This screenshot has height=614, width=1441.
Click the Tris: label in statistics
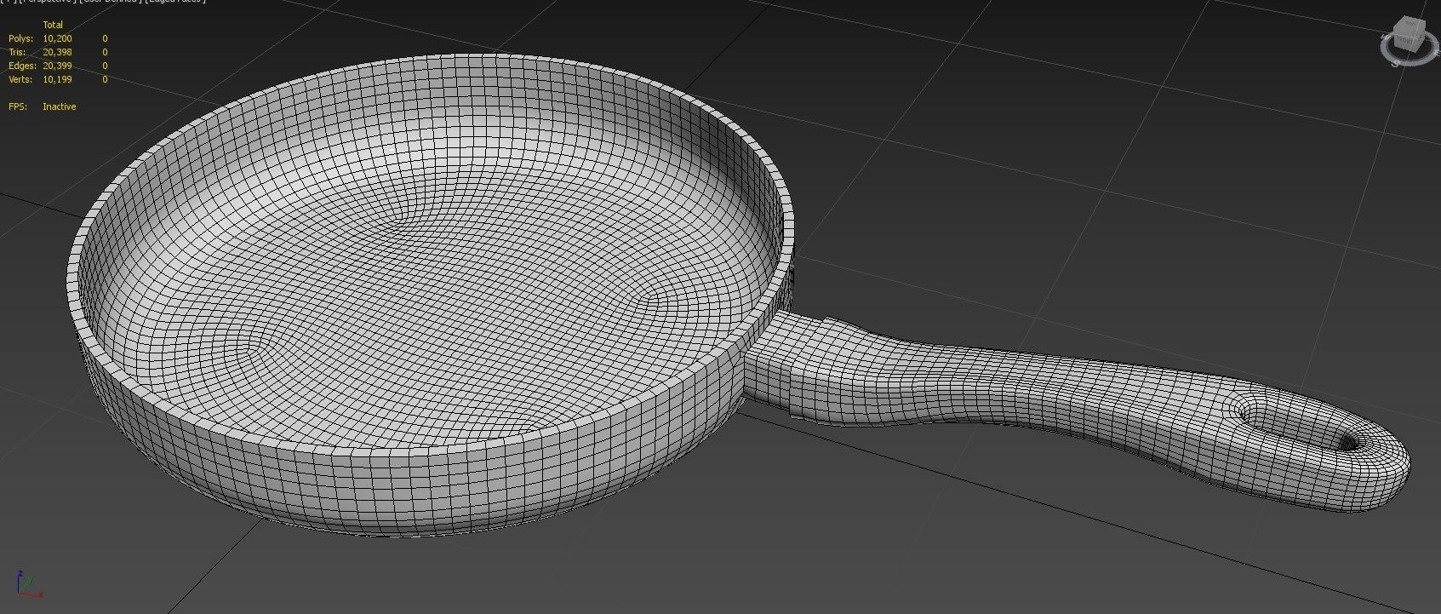pos(17,52)
